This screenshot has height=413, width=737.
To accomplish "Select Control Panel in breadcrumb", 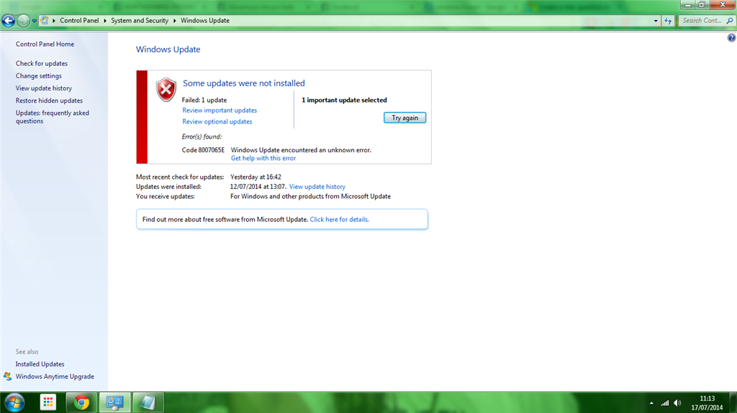I will pyautogui.click(x=79, y=21).
